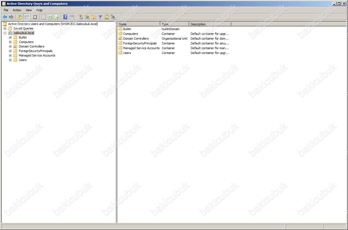The height and width of the screenshot is (230, 348).
Task: Open the Action menu
Action: 17,10
